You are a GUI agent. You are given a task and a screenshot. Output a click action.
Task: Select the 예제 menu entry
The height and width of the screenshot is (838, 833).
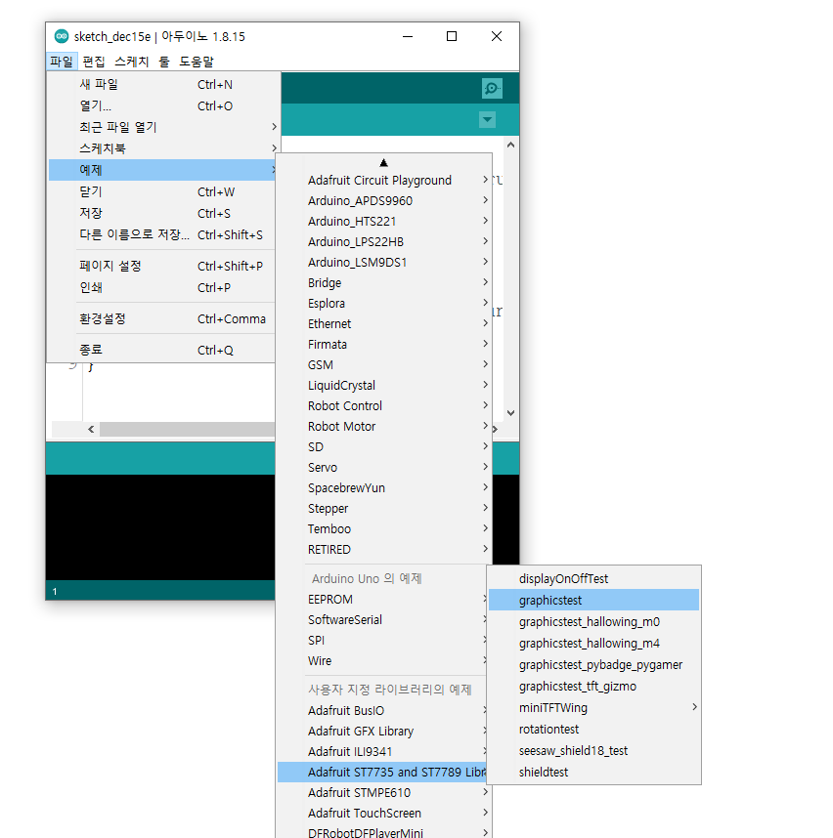163,170
